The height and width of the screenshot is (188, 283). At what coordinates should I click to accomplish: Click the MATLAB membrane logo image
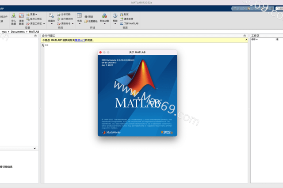coord(136,76)
